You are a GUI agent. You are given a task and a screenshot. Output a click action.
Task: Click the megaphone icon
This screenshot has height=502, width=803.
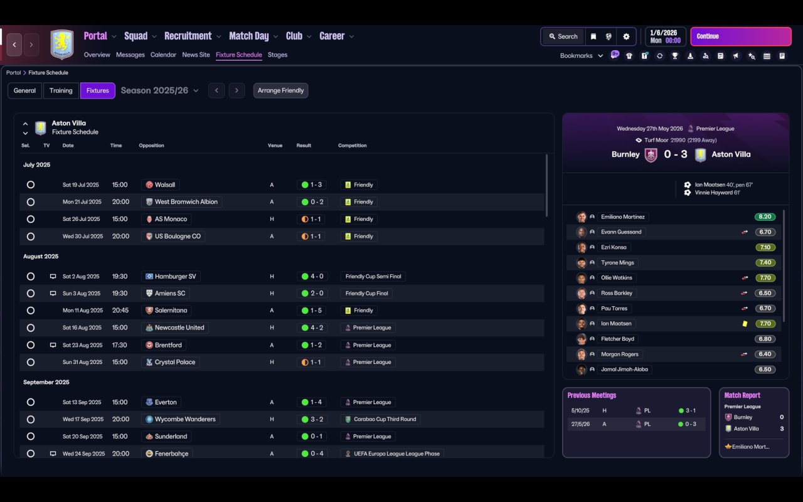(x=736, y=56)
